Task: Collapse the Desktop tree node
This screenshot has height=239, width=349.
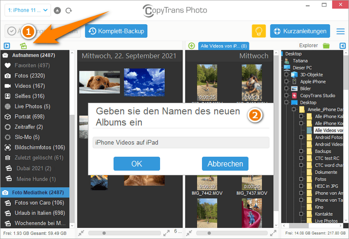Action: click(287, 102)
